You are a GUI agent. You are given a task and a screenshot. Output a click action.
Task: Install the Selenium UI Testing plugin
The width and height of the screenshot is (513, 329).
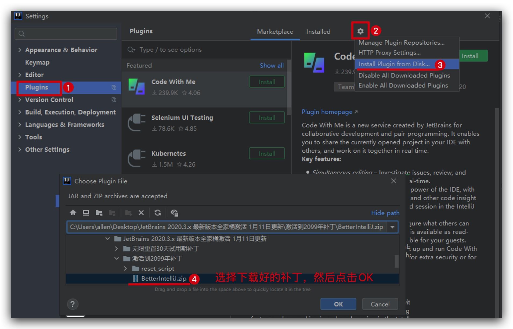click(x=267, y=118)
